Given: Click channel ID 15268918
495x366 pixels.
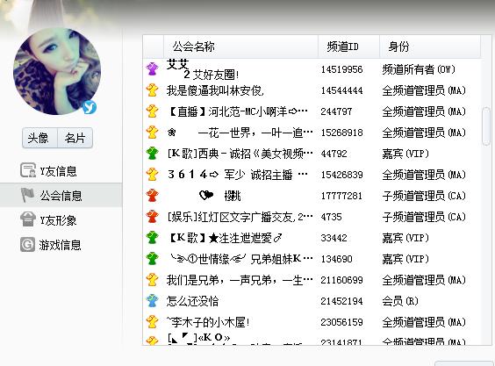Looking at the screenshot, I should point(341,133).
